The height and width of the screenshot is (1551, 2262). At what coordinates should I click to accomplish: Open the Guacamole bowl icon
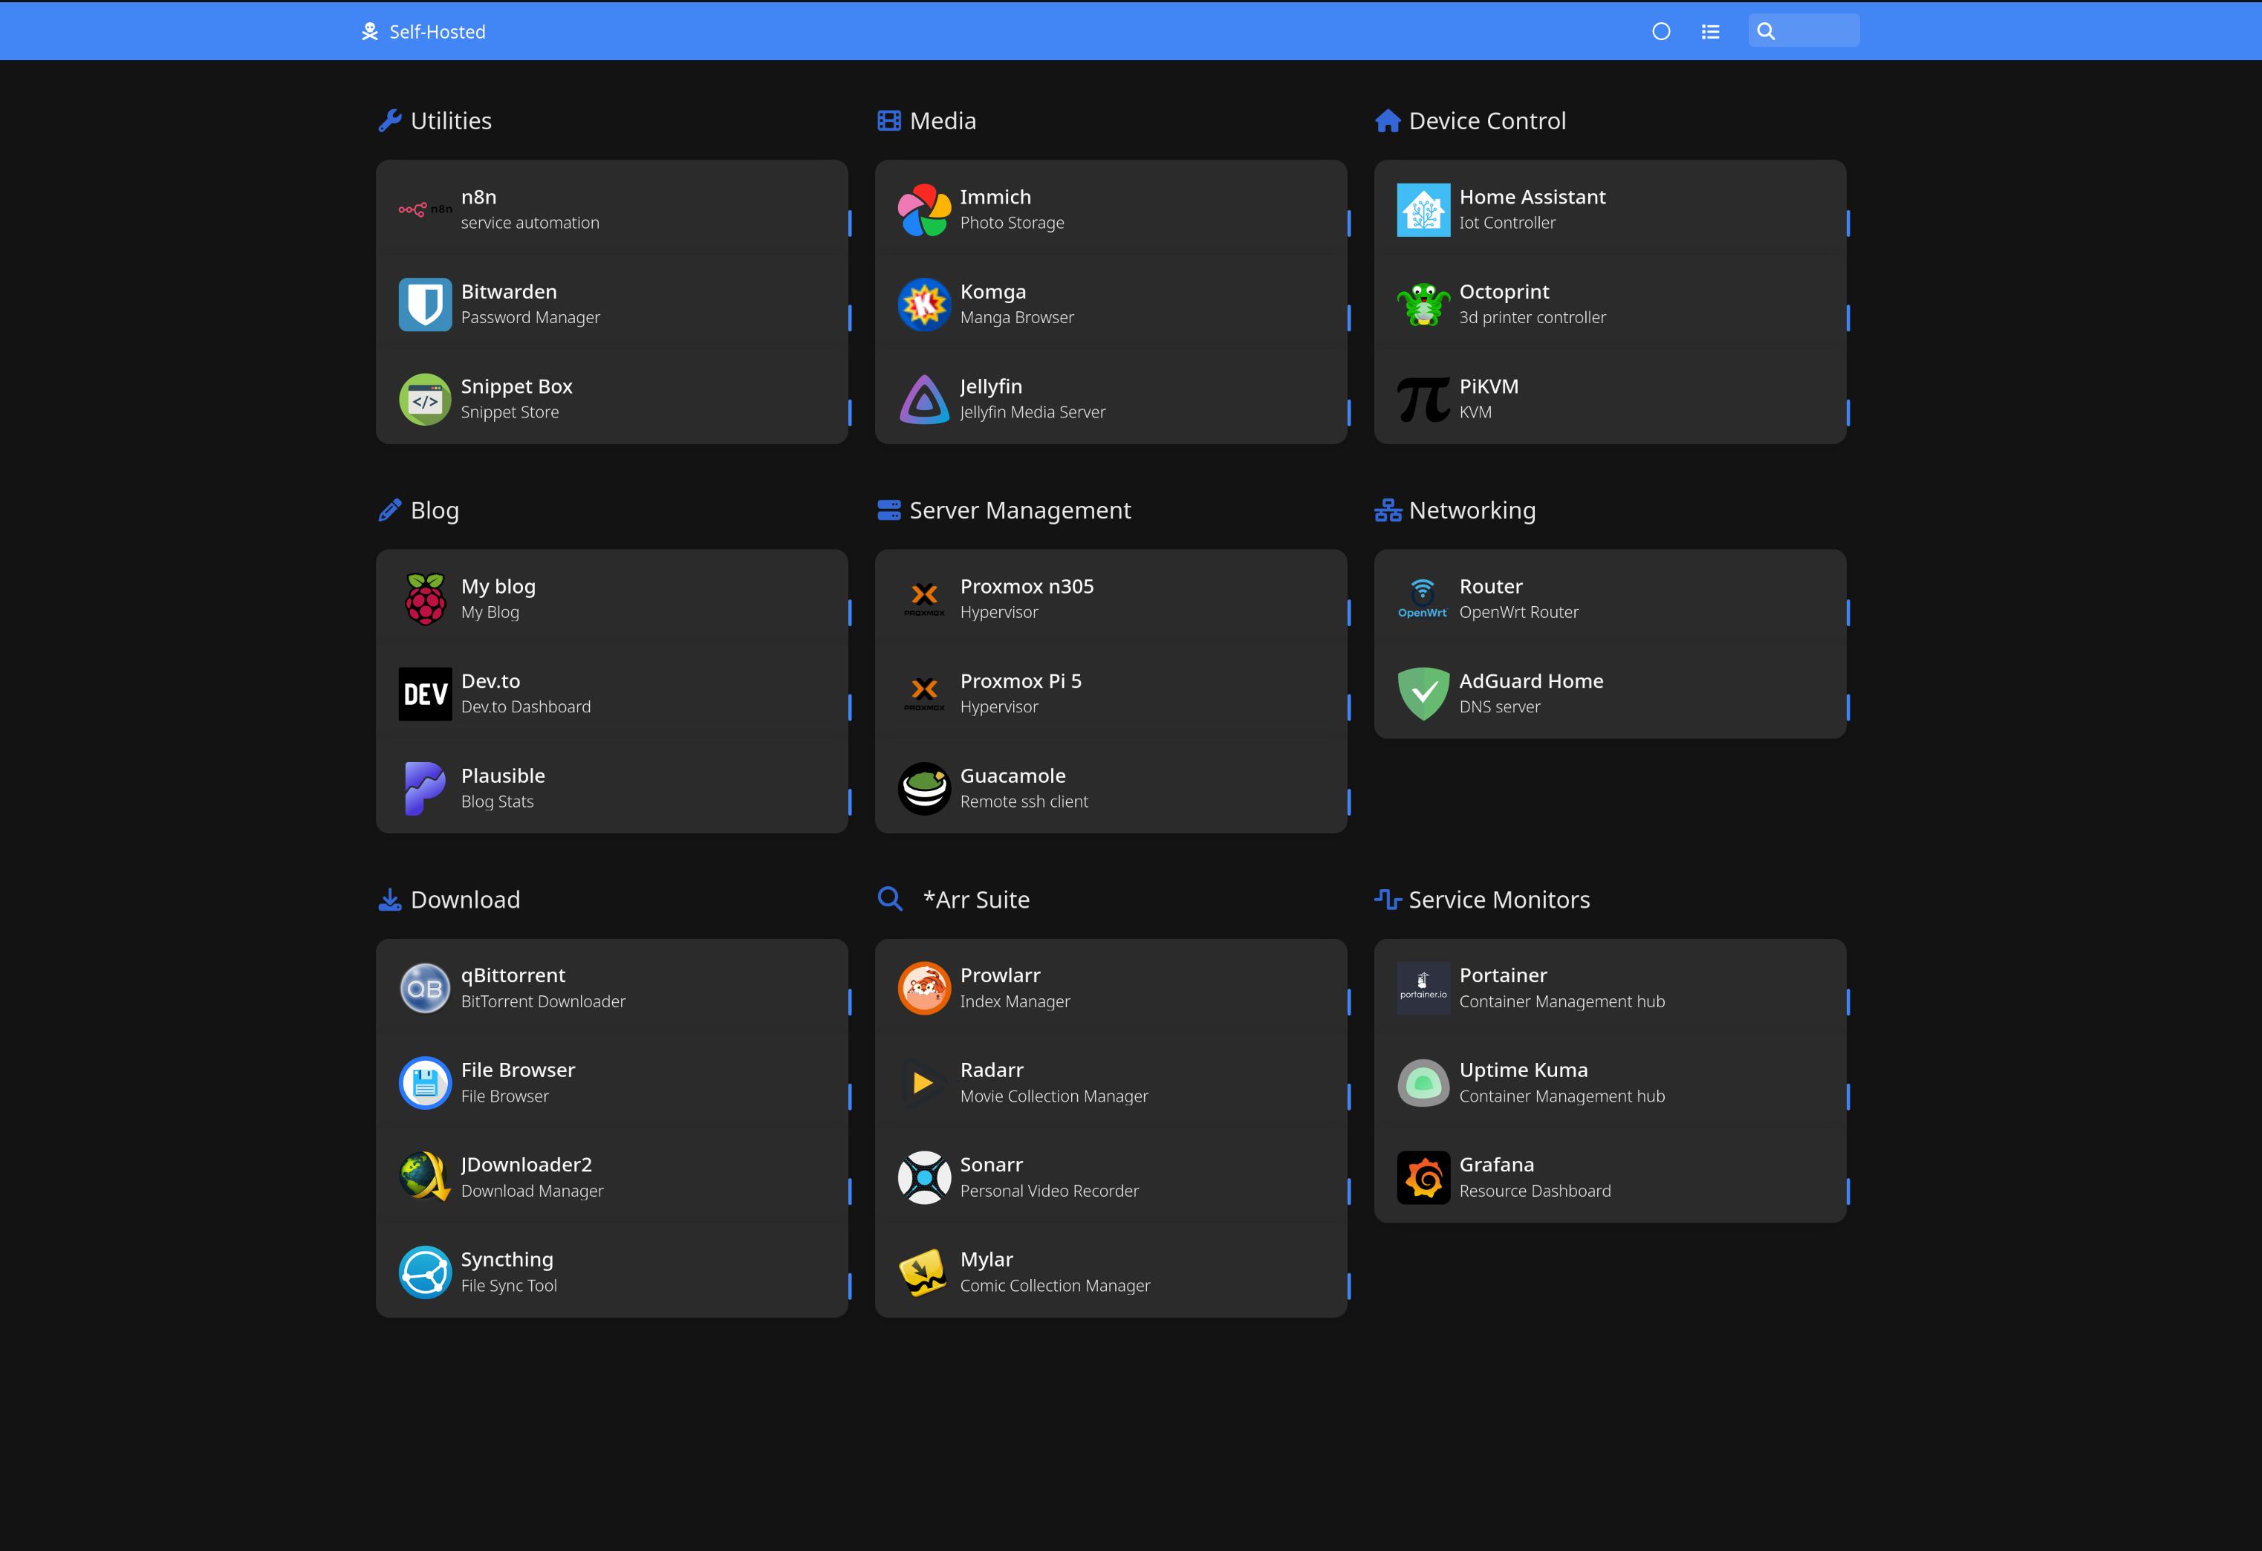[x=923, y=788]
